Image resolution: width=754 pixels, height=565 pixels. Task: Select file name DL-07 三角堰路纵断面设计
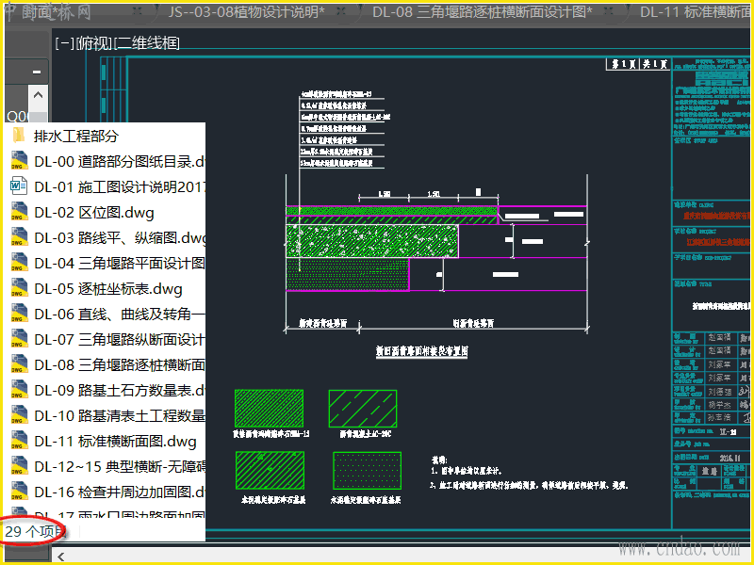(120, 340)
